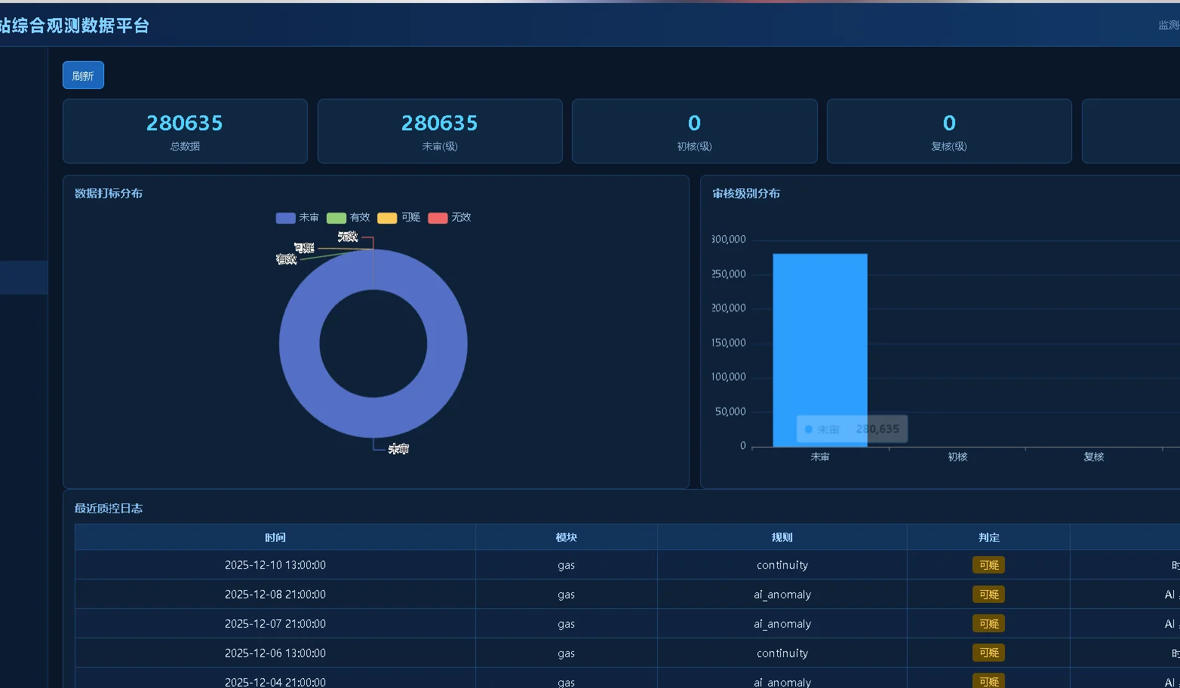Viewport: 1180px width, 688px height.
Task: Click the 时间 column header
Action: coord(275,537)
